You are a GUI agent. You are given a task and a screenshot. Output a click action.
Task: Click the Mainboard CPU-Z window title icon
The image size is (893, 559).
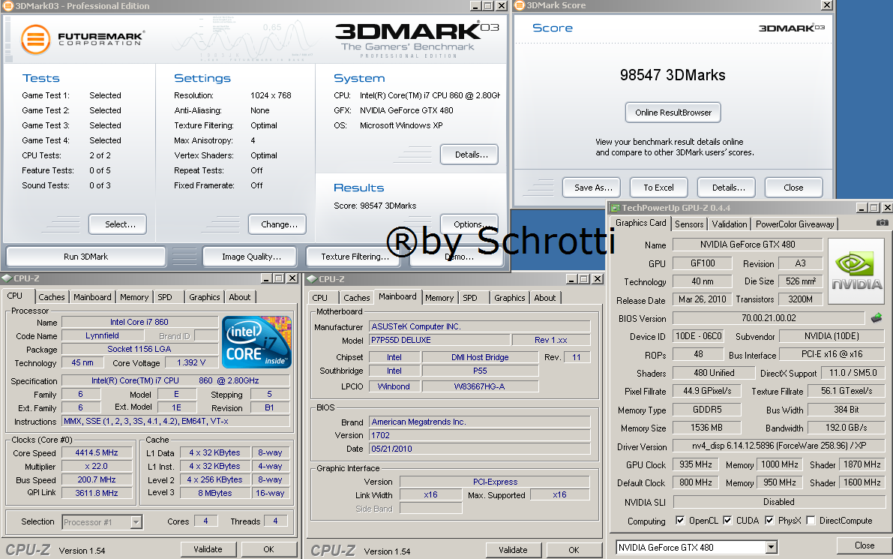(311, 278)
